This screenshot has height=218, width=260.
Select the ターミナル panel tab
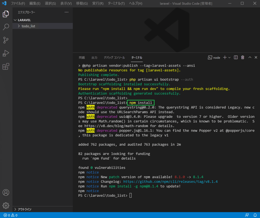(137, 58)
